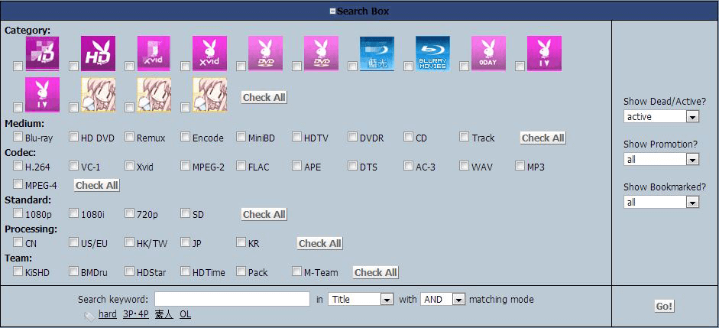
Task: Enable the DTS codec checkbox
Action: 352,166
